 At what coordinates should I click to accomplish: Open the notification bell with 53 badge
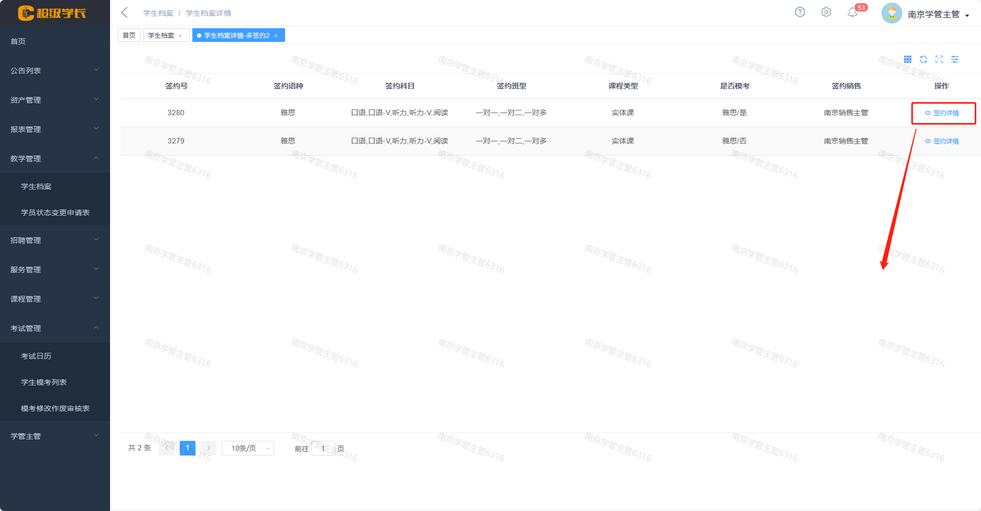[x=853, y=12]
